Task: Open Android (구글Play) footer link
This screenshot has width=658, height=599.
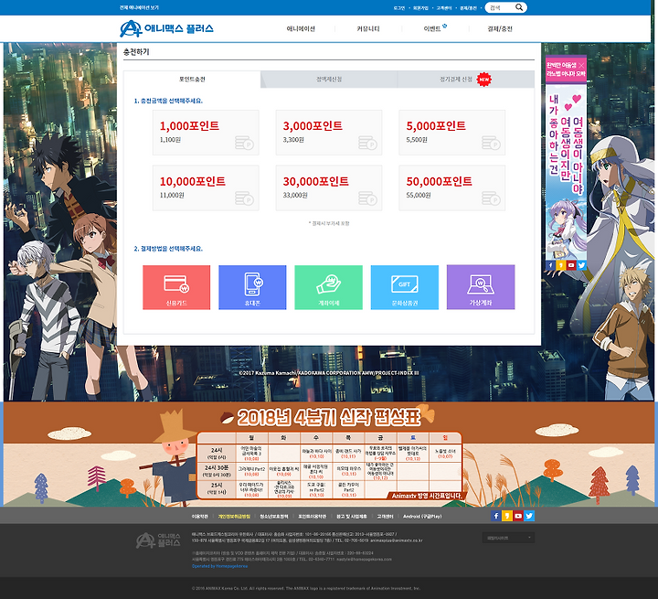Action: (x=422, y=517)
